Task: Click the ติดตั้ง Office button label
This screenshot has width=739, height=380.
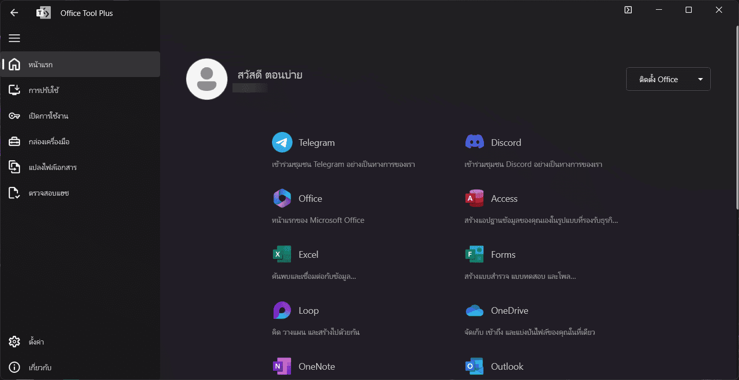Action: coord(658,80)
